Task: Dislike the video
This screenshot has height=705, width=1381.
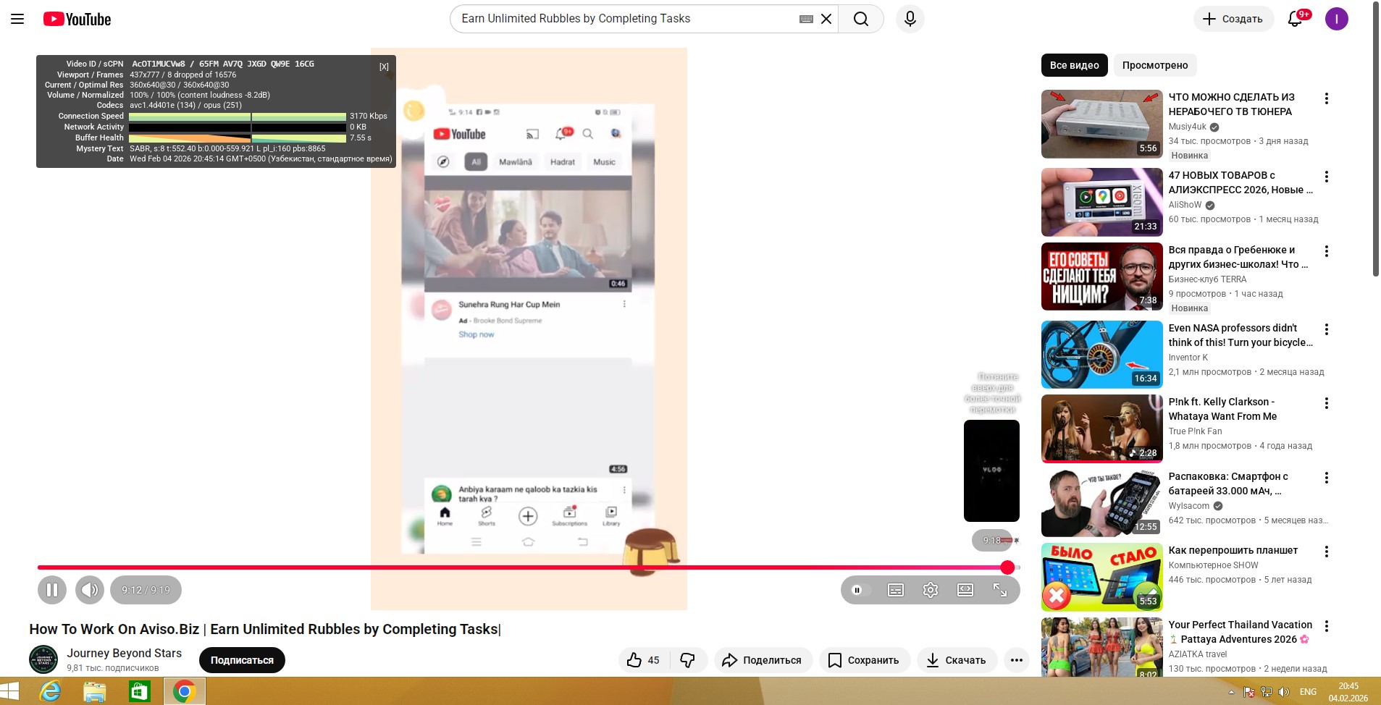Action: coord(688,660)
